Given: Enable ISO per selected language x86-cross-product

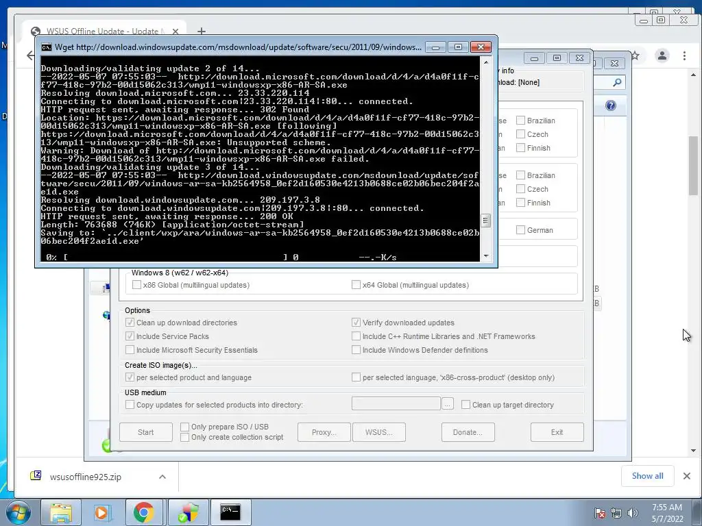Looking at the screenshot, I should [x=356, y=377].
